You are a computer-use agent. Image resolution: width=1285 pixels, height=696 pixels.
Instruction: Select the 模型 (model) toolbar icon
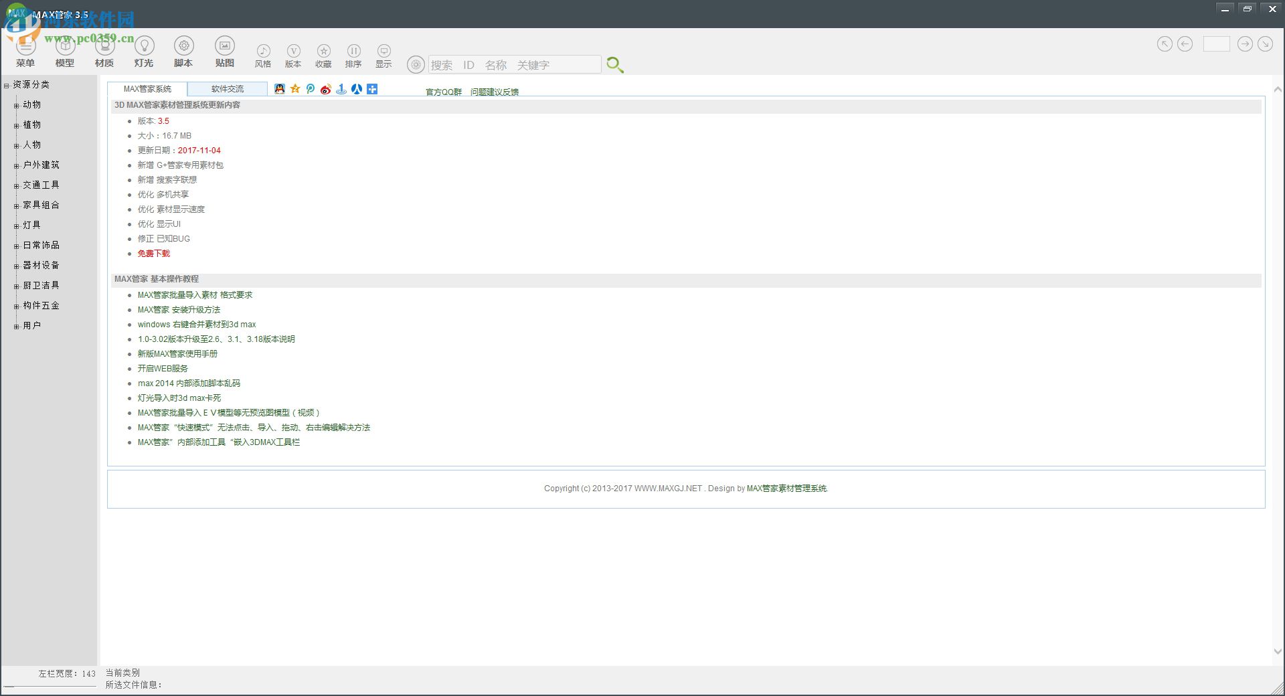pyautogui.click(x=65, y=46)
